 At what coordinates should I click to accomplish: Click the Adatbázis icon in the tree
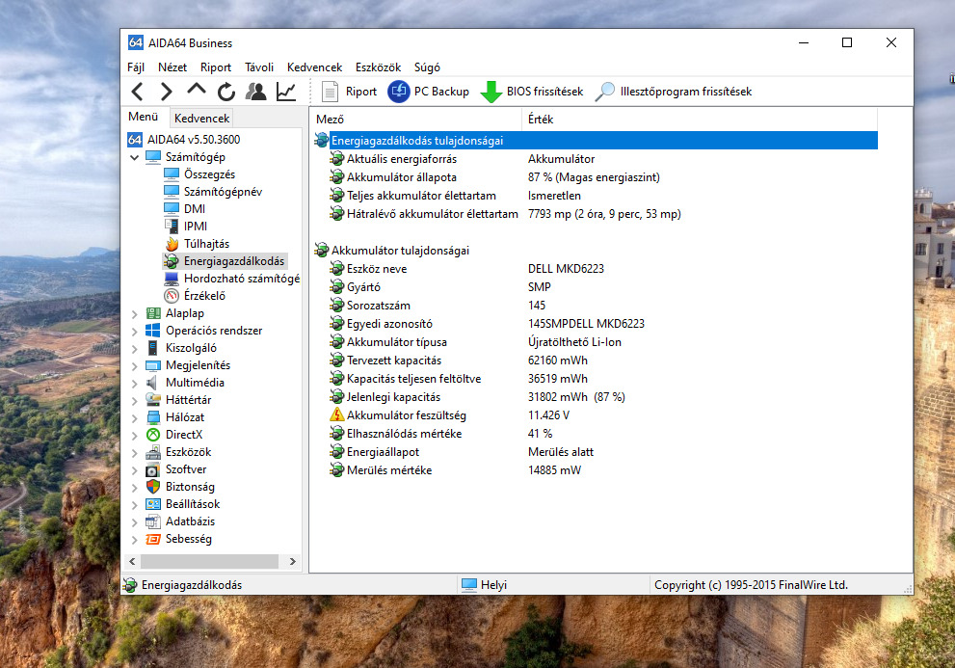pos(153,521)
